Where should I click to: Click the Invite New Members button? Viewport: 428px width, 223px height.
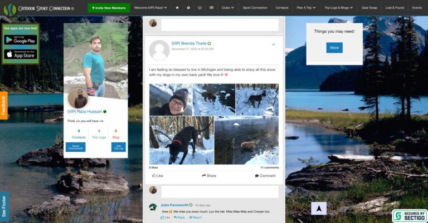pyautogui.click(x=109, y=8)
